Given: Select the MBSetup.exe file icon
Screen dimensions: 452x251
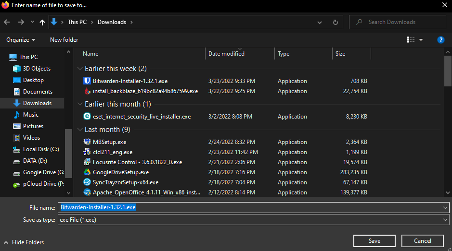Looking at the screenshot, I should (x=87, y=142).
